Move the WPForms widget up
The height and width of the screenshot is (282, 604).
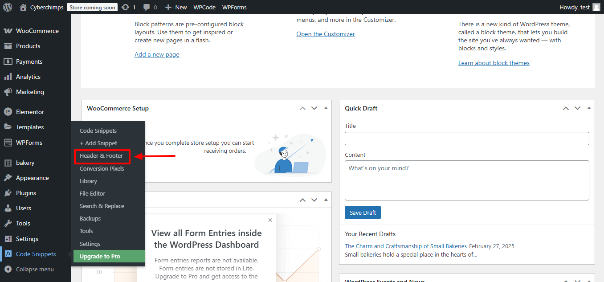point(302,200)
